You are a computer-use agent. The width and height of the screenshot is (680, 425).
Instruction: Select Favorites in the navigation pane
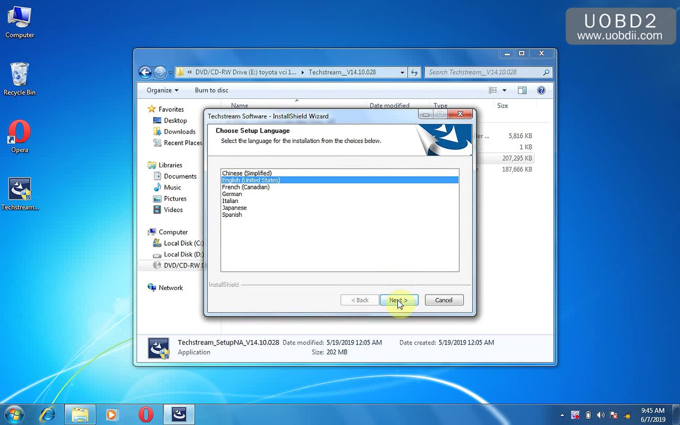tap(171, 109)
